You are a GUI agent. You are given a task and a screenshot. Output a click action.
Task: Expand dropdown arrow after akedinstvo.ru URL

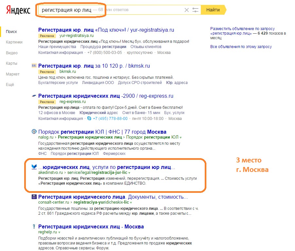[129, 173]
